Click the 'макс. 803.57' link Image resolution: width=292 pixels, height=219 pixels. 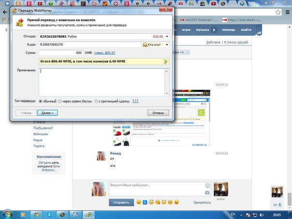pyautogui.click(x=104, y=53)
